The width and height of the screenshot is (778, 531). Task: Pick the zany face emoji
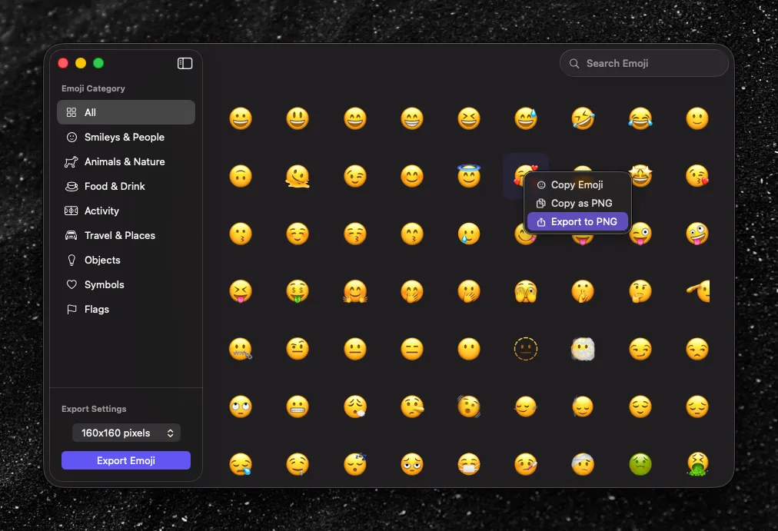click(697, 234)
